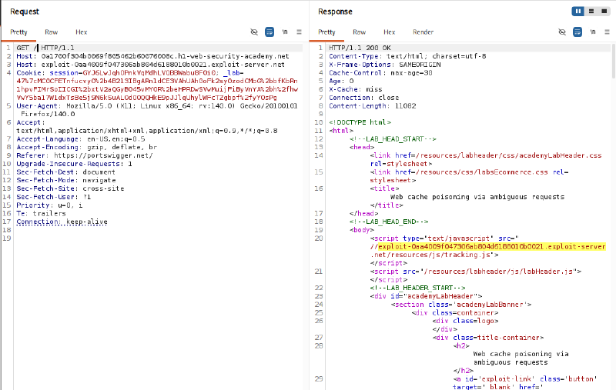This screenshot has height=390, width=616.
Task: Toggle Response word wrap icon
Action: (577, 32)
